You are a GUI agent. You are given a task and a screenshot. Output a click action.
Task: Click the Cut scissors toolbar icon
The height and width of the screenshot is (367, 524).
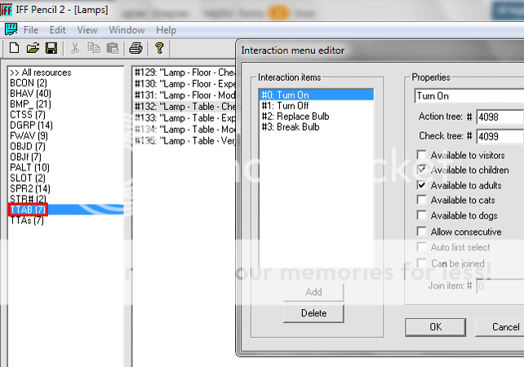coord(75,49)
